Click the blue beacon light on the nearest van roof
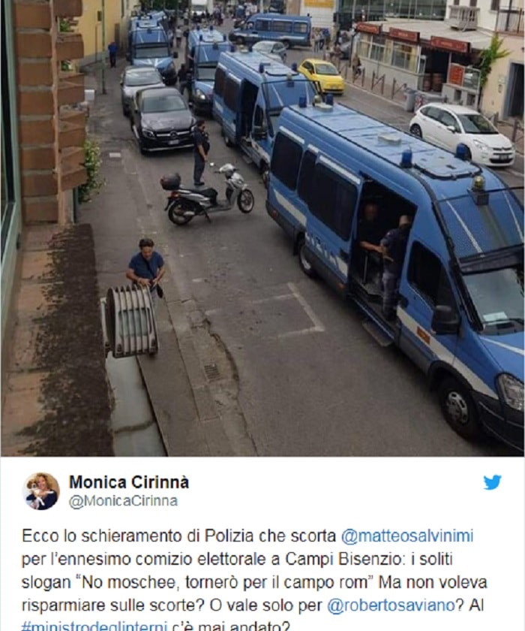Screen dimensions: 525x631 pyautogui.click(x=407, y=159)
